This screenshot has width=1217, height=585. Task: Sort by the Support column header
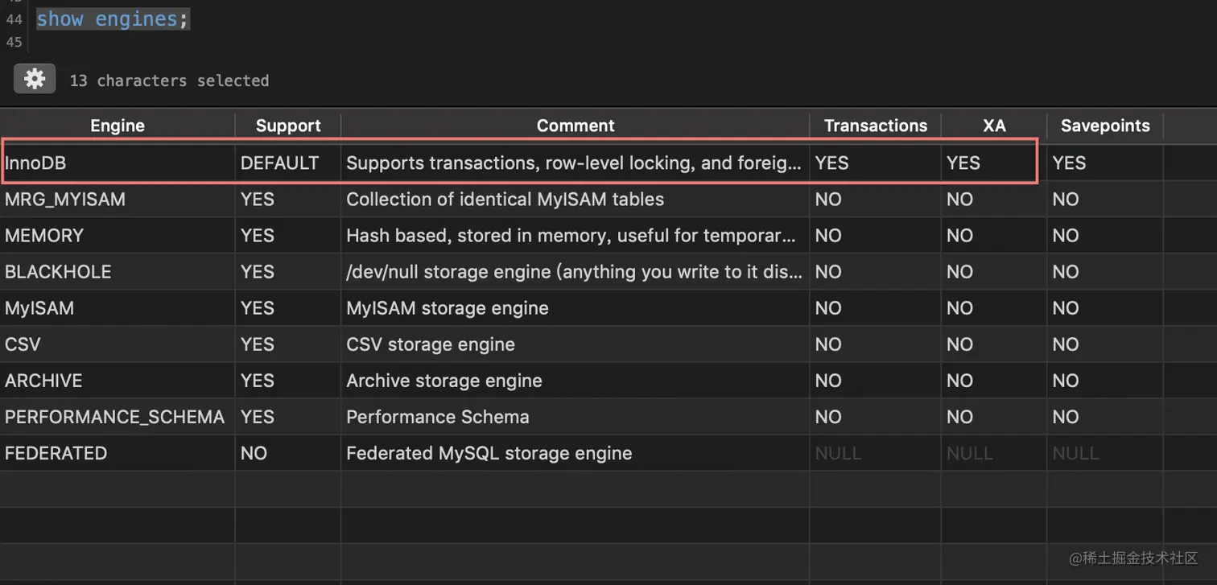288,126
